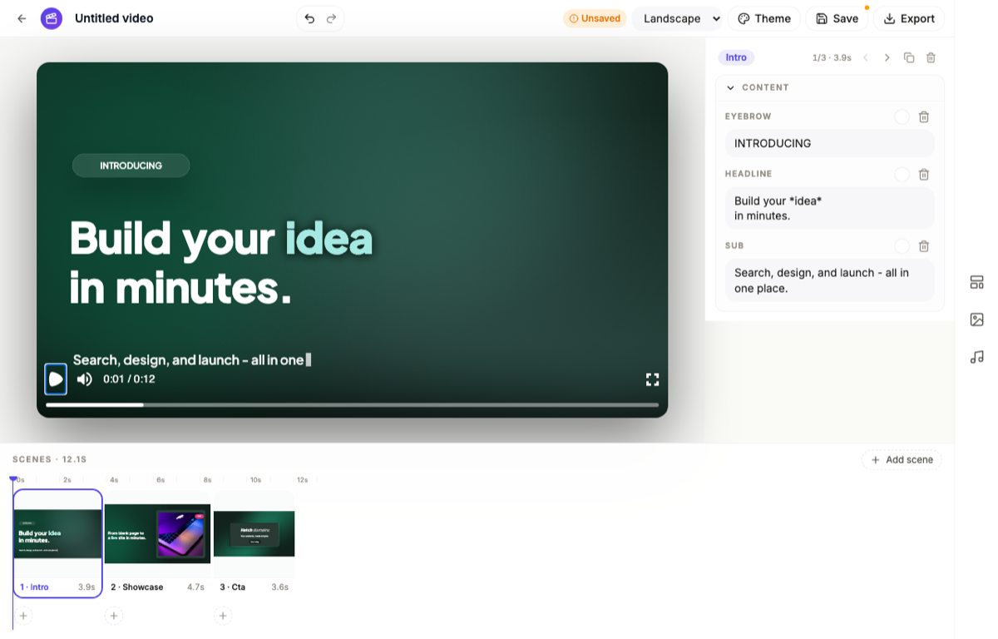Viewport: 998px width, 639px height.
Task: Open the music panel icon
Action: tap(977, 357)
